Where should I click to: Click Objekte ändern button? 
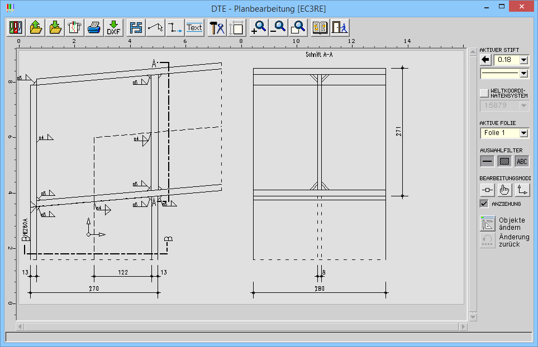point(504,224)
